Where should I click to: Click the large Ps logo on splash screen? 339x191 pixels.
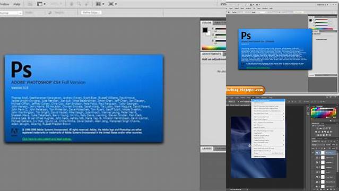21,69
